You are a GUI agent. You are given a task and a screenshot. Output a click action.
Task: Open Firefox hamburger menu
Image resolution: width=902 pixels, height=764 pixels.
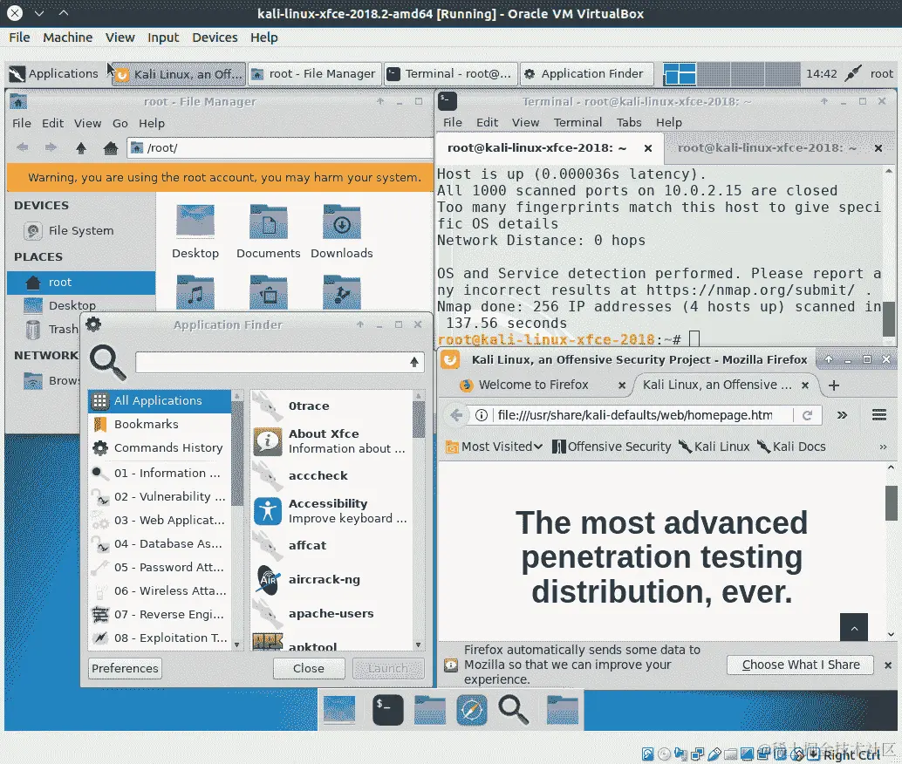click(879, 415)
